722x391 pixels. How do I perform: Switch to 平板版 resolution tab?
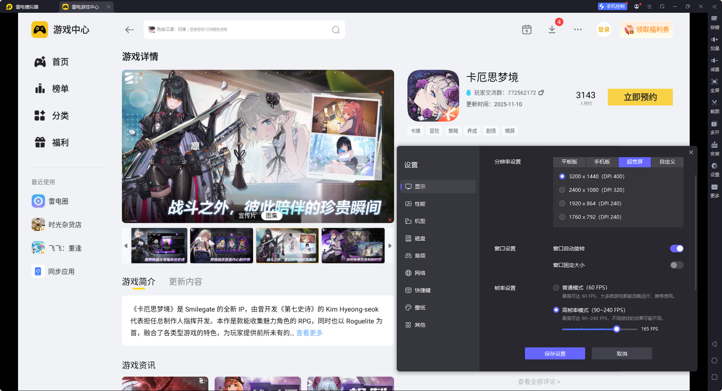click(x=569, y=162)
